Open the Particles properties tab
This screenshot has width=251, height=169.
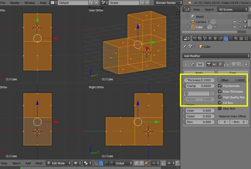click(246, 38)
